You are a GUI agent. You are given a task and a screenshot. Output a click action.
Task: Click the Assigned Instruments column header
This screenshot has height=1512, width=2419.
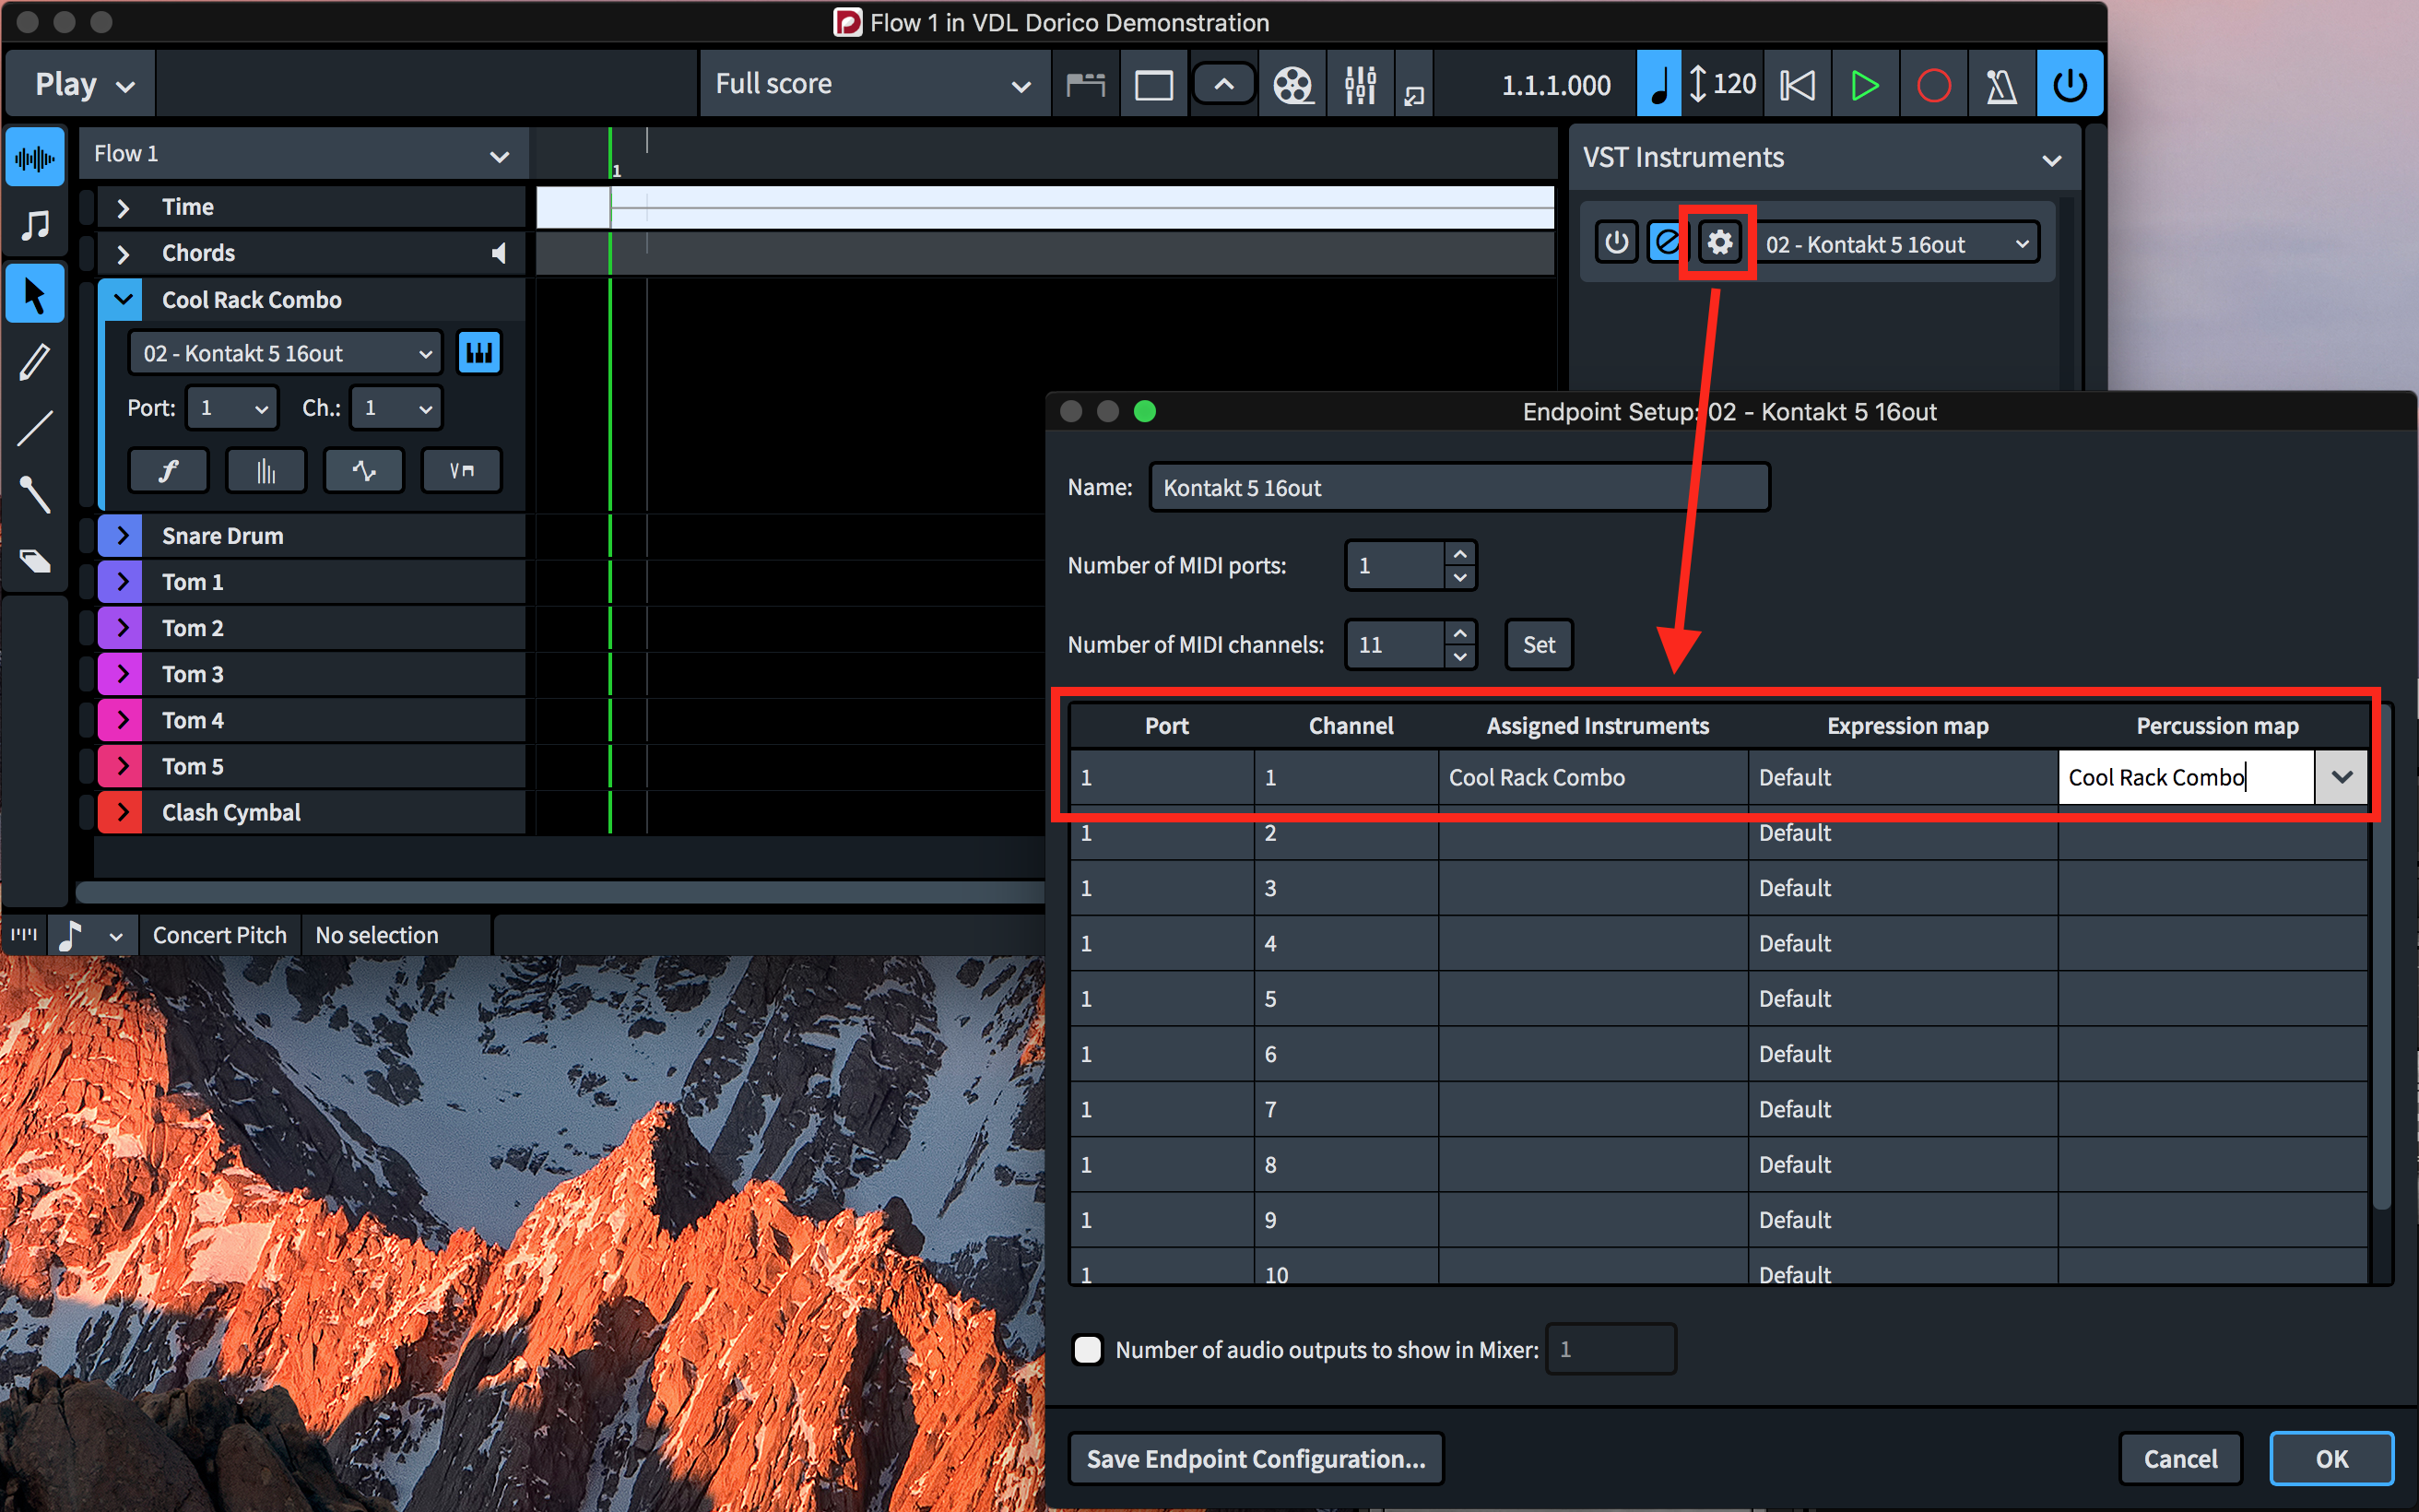tap(1598, 726)
